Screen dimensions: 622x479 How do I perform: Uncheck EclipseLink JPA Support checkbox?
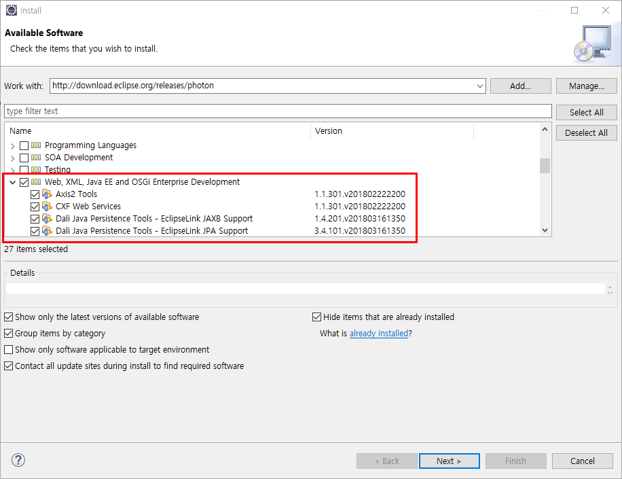click(x=35, y=232)
